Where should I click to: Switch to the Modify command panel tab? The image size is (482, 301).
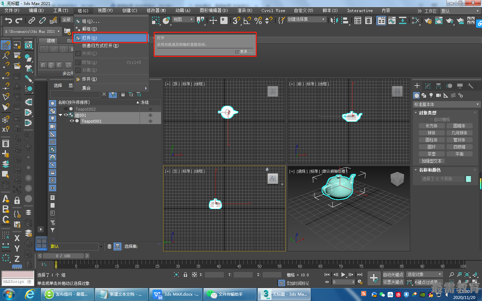[x=428, y=86]
